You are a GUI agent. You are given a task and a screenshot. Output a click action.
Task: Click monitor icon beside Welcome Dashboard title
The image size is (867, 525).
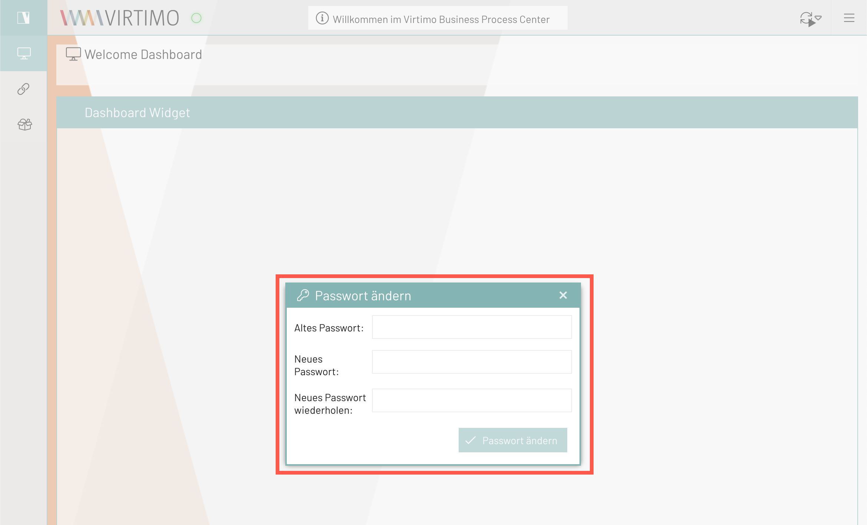(x=73, y=54)
